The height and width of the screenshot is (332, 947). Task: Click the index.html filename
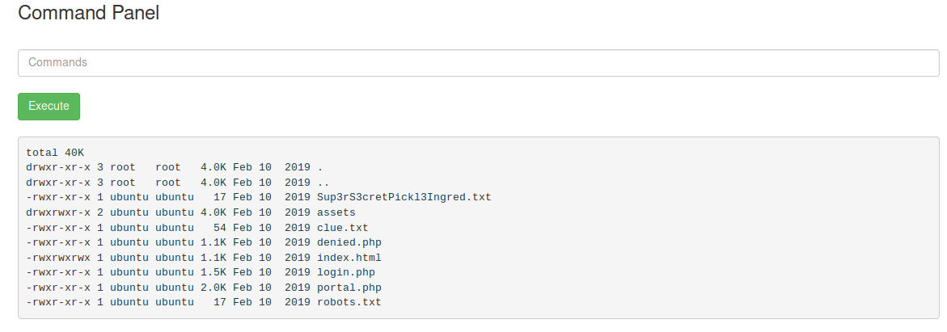click(x=349, y=258)
